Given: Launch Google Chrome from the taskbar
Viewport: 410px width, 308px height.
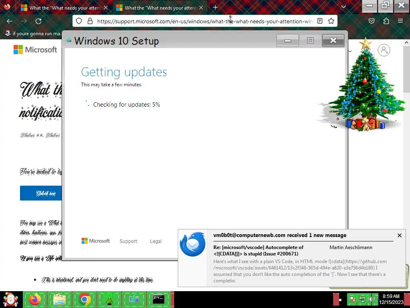Looking at the screenshot, I should (84, 299).
